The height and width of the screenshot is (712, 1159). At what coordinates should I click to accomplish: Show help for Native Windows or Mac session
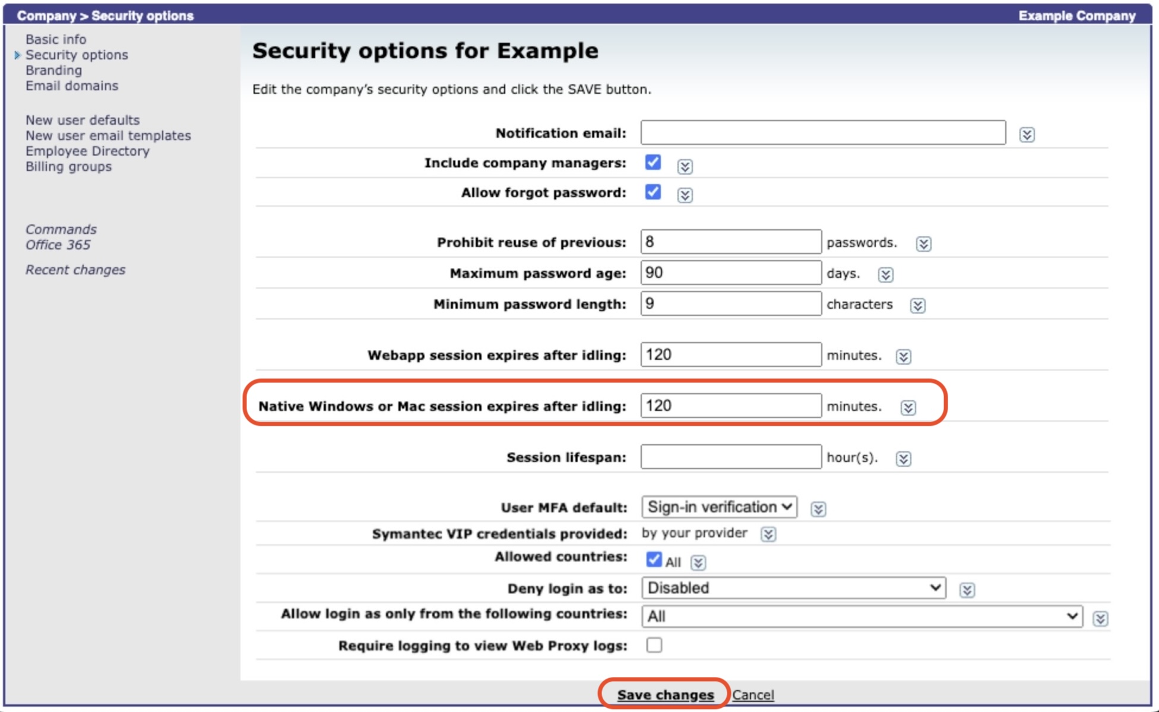(908, 407)
